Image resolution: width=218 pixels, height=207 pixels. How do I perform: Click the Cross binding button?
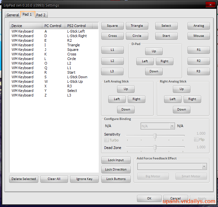coord(112,36)
